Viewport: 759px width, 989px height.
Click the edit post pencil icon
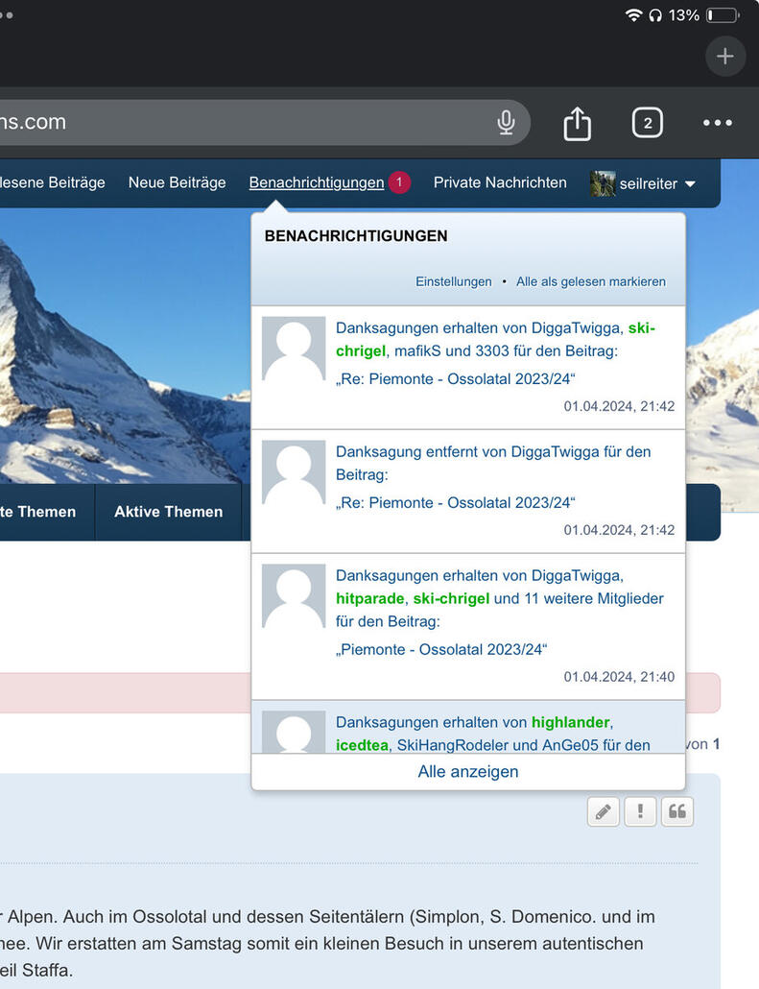click(x=603, y=811)
